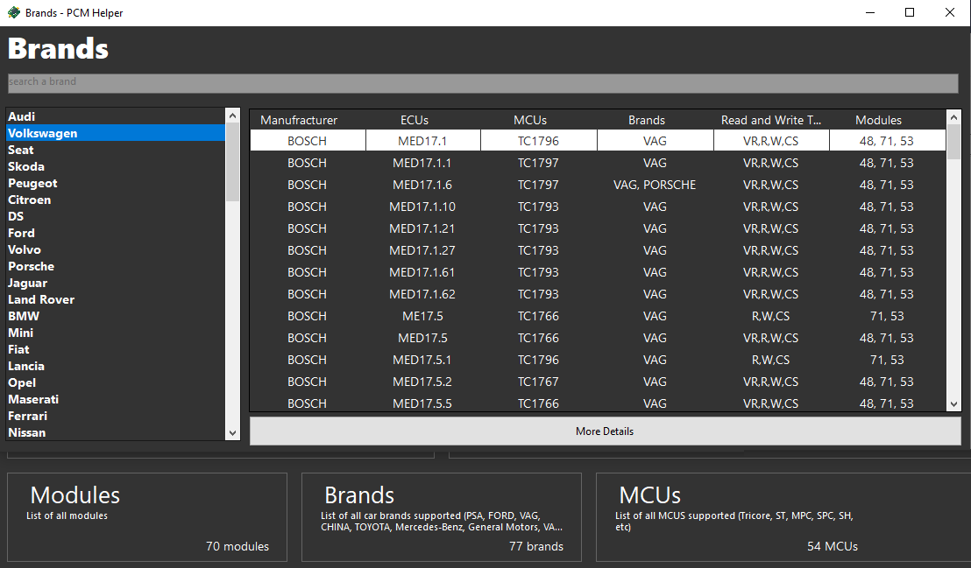Select the MED17.5 ECU cell
Viewport: 971px width, 568px height.
[x=423, y=338]
